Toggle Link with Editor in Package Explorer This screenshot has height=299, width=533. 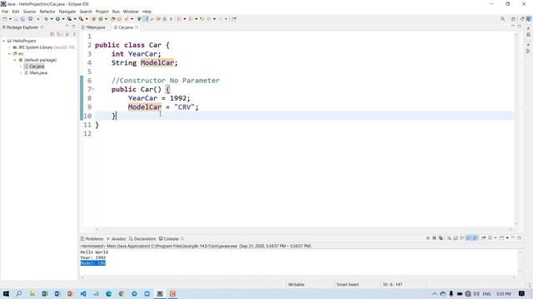pos(58,34)
